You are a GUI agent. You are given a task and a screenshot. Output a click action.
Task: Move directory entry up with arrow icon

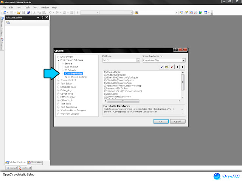[x=183, y=67]
